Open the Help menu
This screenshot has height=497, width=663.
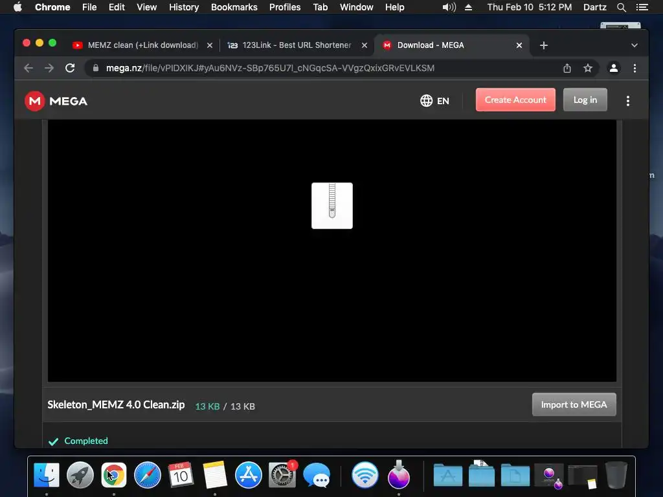(x=394, y=7)
